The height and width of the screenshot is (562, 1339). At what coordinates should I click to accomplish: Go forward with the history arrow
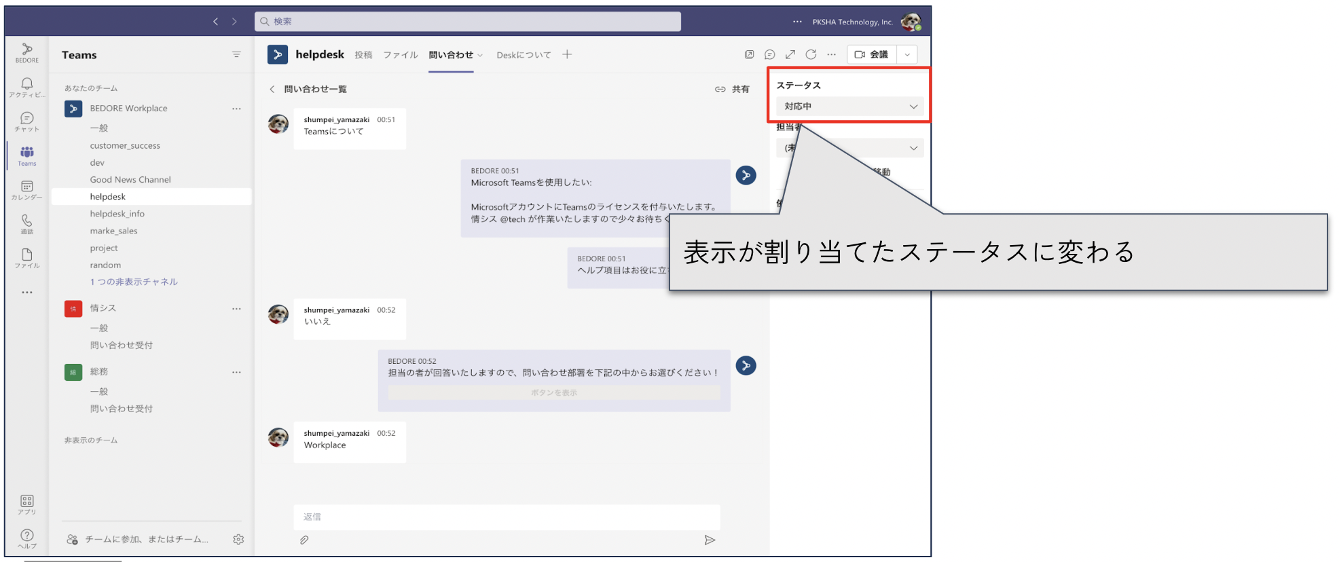[234, 22]
